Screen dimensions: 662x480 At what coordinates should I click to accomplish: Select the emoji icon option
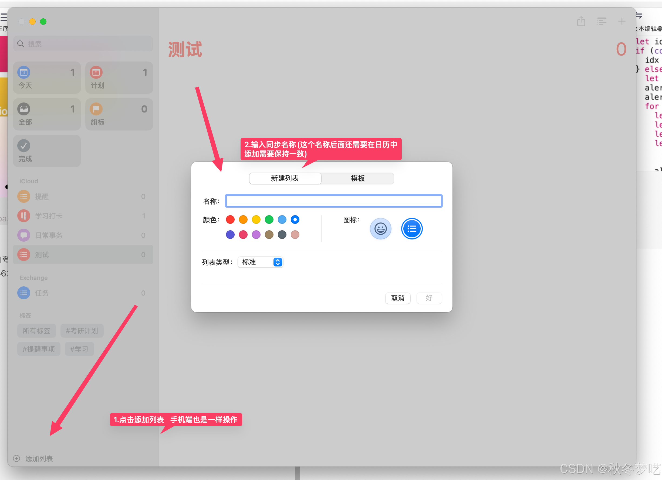[x=380, y=229]
